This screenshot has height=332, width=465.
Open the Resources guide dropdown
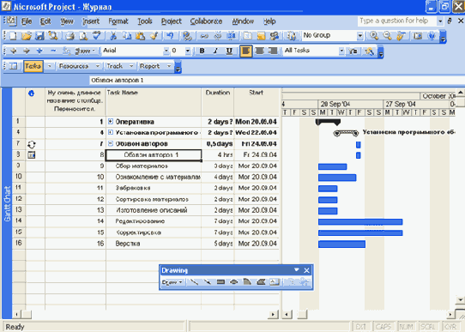[79, 66]
